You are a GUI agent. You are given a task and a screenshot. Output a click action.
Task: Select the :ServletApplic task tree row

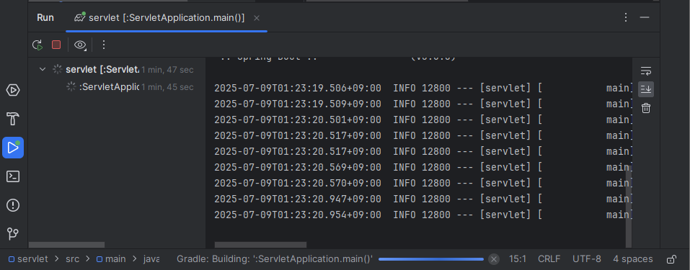[x=117, y=87]
